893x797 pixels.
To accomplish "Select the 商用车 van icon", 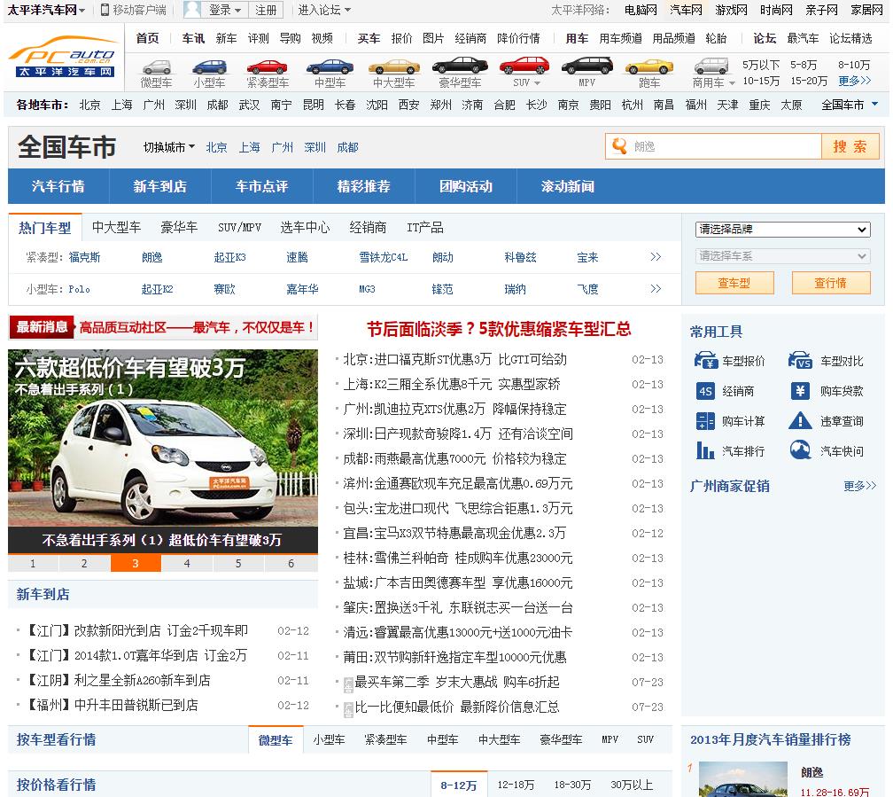I will [711, 66].
